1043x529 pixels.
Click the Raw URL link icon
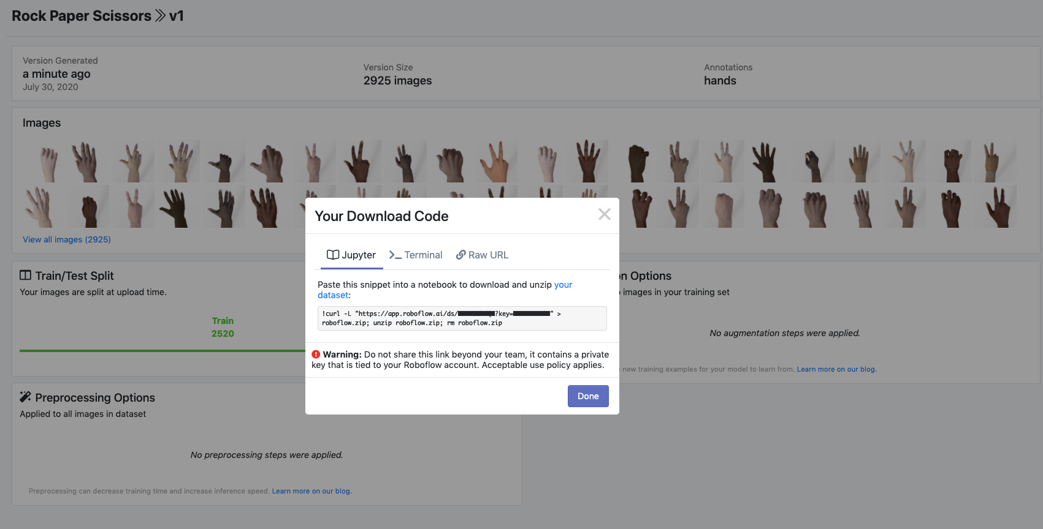[461, 255]
